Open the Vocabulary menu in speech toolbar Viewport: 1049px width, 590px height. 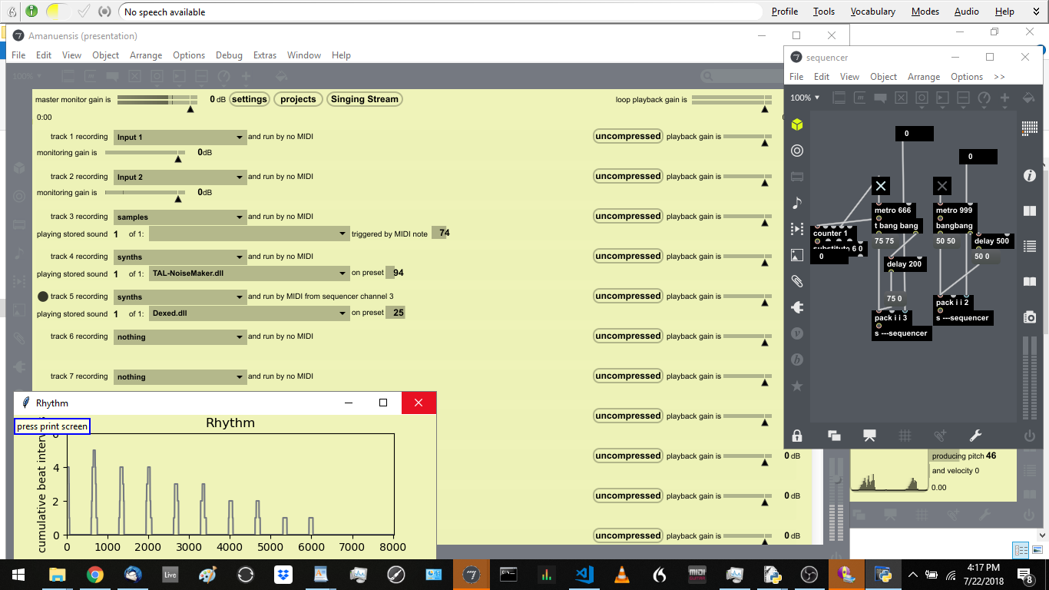(872, 12)
